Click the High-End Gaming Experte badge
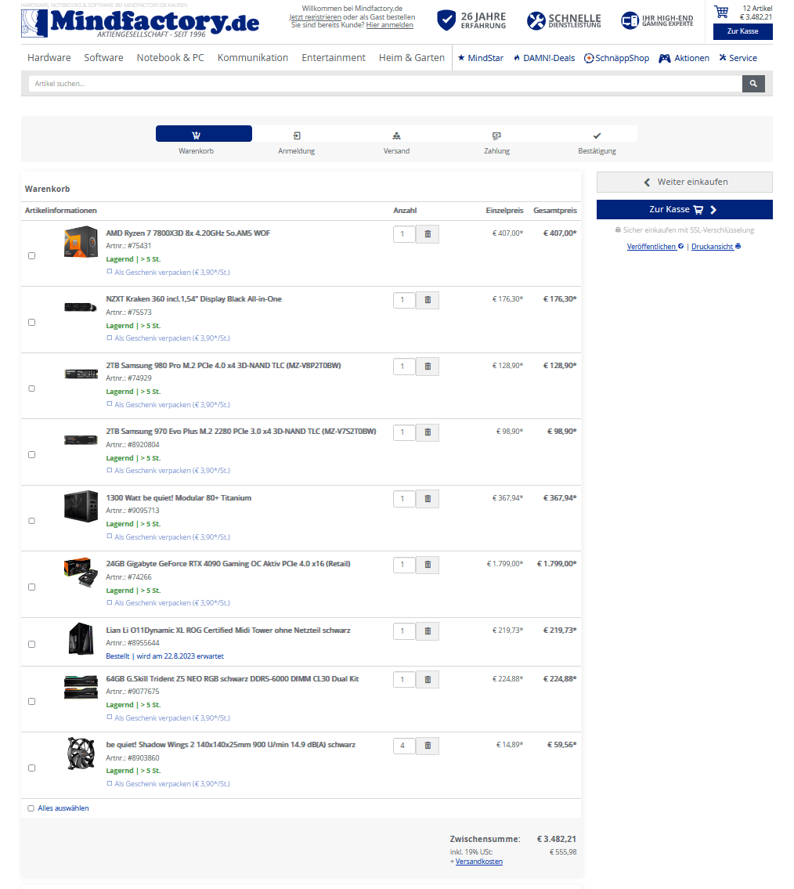The width and height of the screenshot is (794, 889). (x=658, y=20)
